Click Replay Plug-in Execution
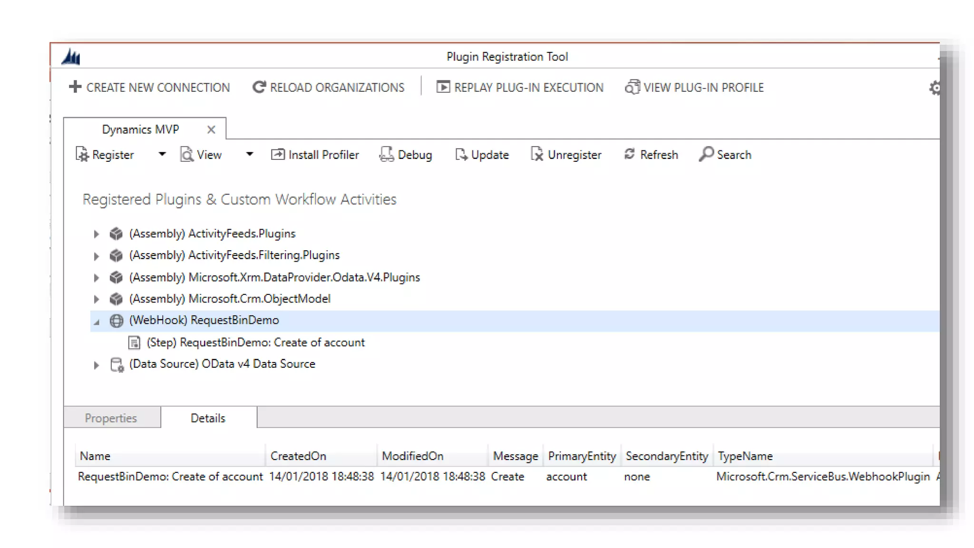The height and width of the screenshot is (548, 974). 520,88
